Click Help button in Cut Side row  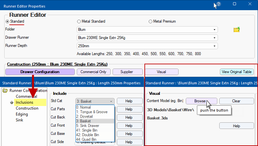[x=130, y=142]
